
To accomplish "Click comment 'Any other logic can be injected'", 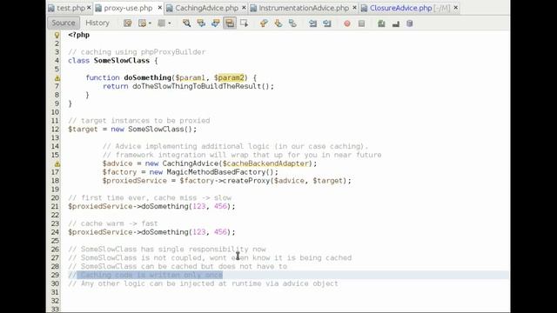I will click(x=203, y=283).
